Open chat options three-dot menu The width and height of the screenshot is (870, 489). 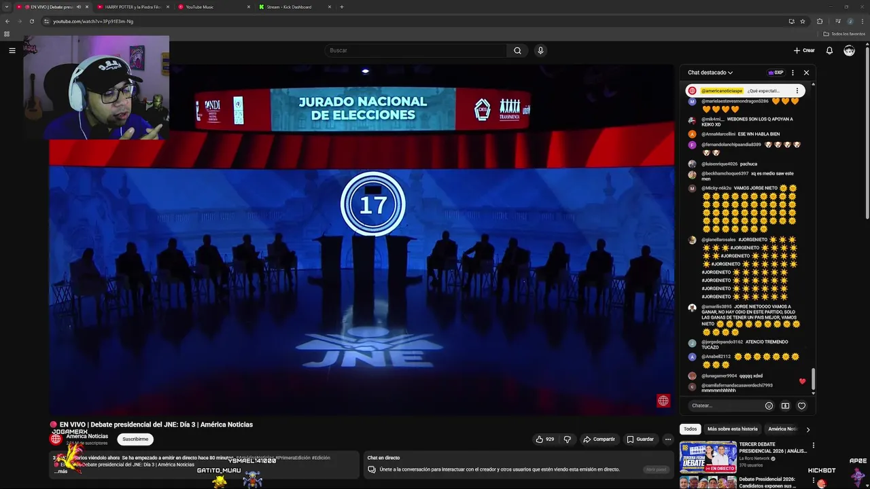[x=793, y=73]
